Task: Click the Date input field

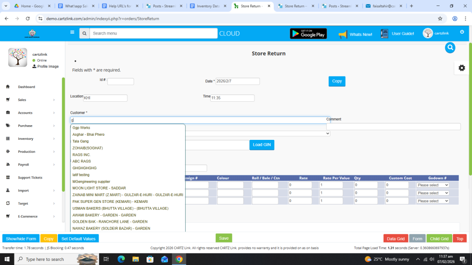Action: (237, 81)
